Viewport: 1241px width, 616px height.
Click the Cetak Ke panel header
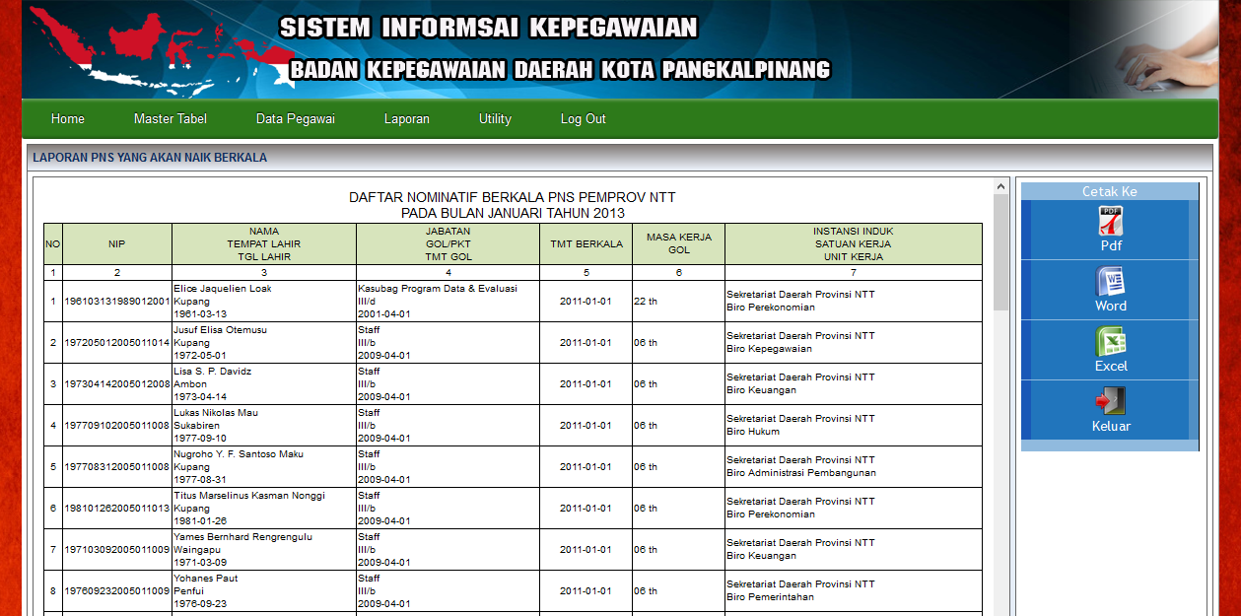[1110, 191]
